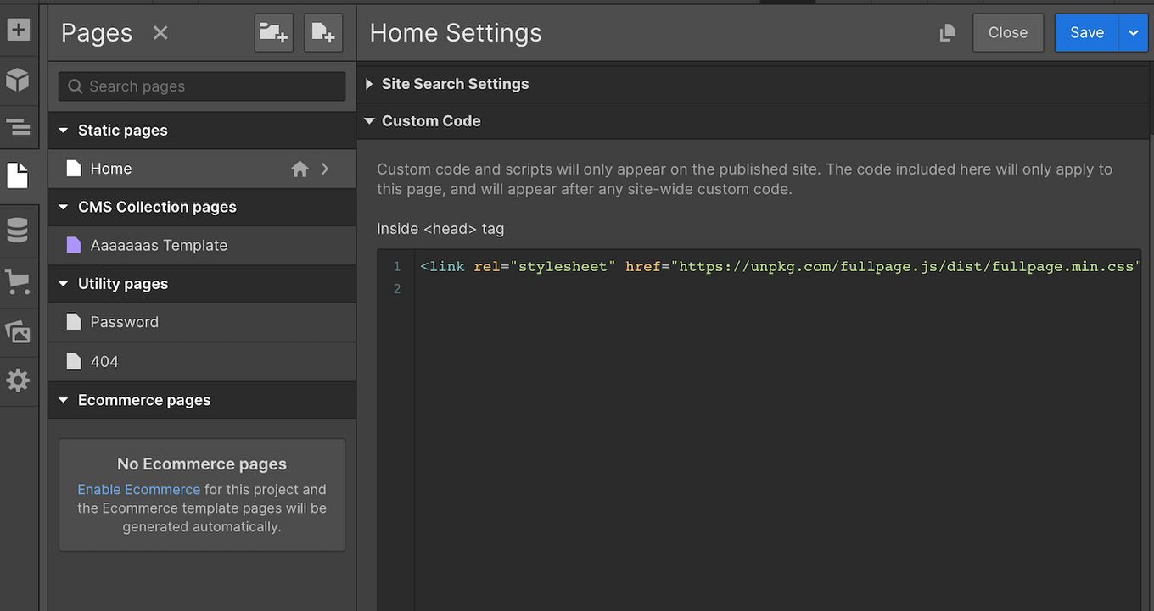Create a new page
The height and width of the screenshot is (611, 1154).
pyautogui.click(x=323, y=33)
